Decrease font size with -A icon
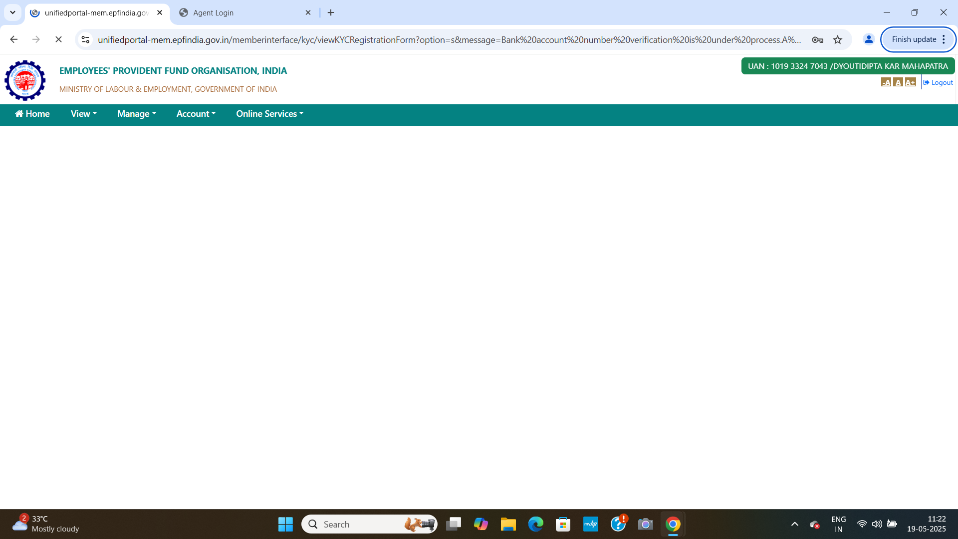958x539 pixels. point(886,82)
